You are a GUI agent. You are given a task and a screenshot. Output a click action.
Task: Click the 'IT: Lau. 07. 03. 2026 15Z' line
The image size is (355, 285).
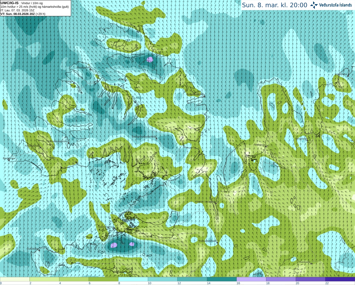point(17,10)
